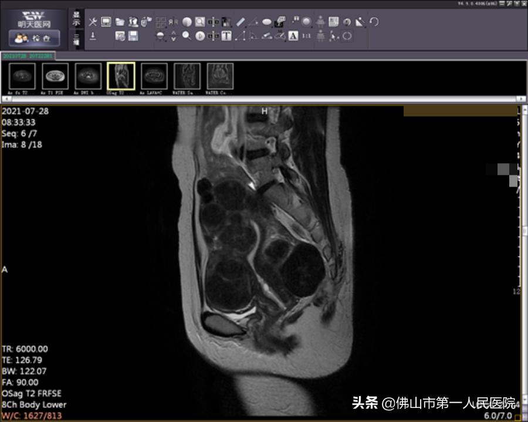
Task: Open the Ax fs T2 series thumbnail
Action: click(22, 76)
